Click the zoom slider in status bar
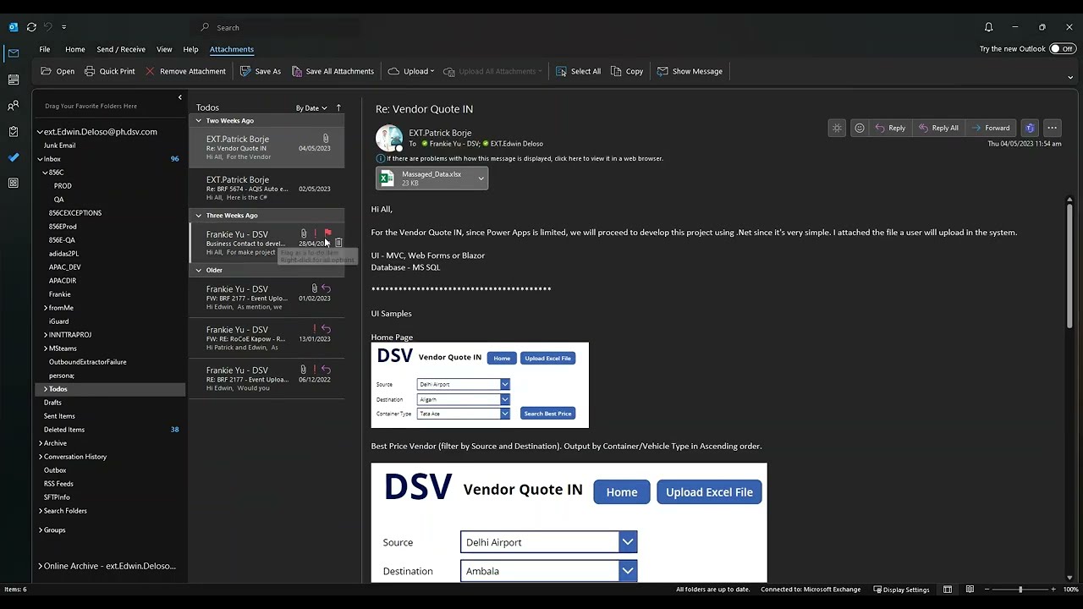Viewport: 1083px width, 609px height. pyautogui.click(x=1020, y=590)
